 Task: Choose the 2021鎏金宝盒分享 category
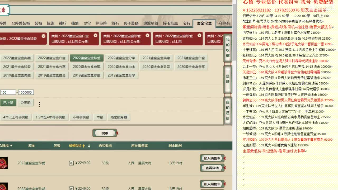(52, 66)
